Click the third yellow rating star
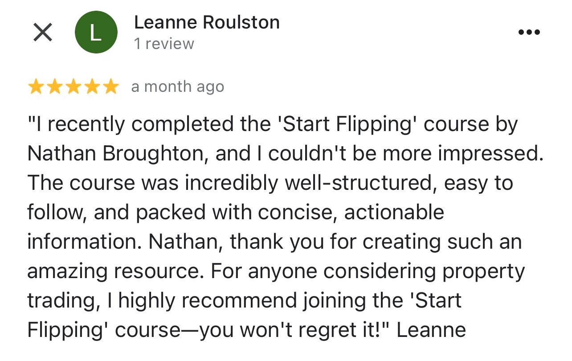This screenshot has width=572, height=361. coord(73,87)
